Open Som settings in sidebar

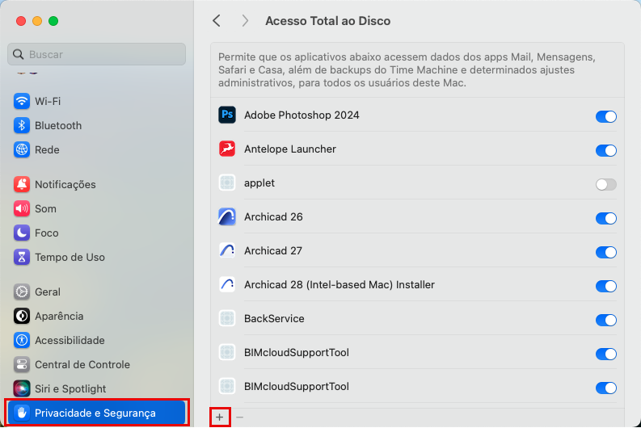[x=45, y=208]
